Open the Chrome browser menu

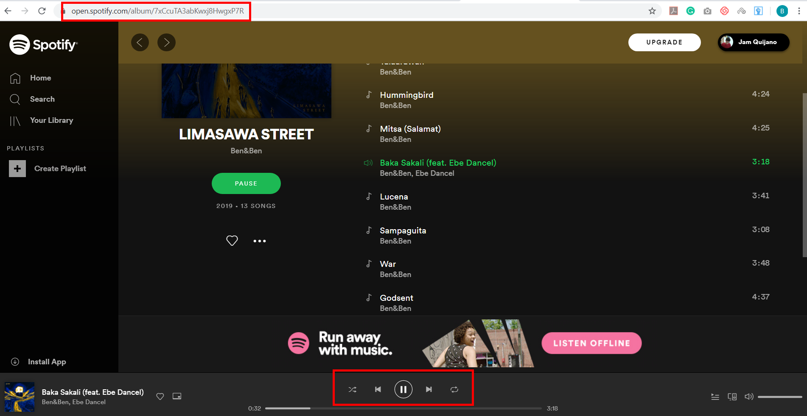pos(799,11)
